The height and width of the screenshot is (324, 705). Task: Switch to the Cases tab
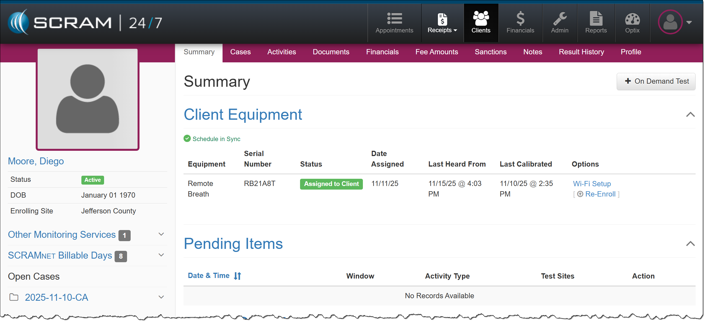pos(240,52)
